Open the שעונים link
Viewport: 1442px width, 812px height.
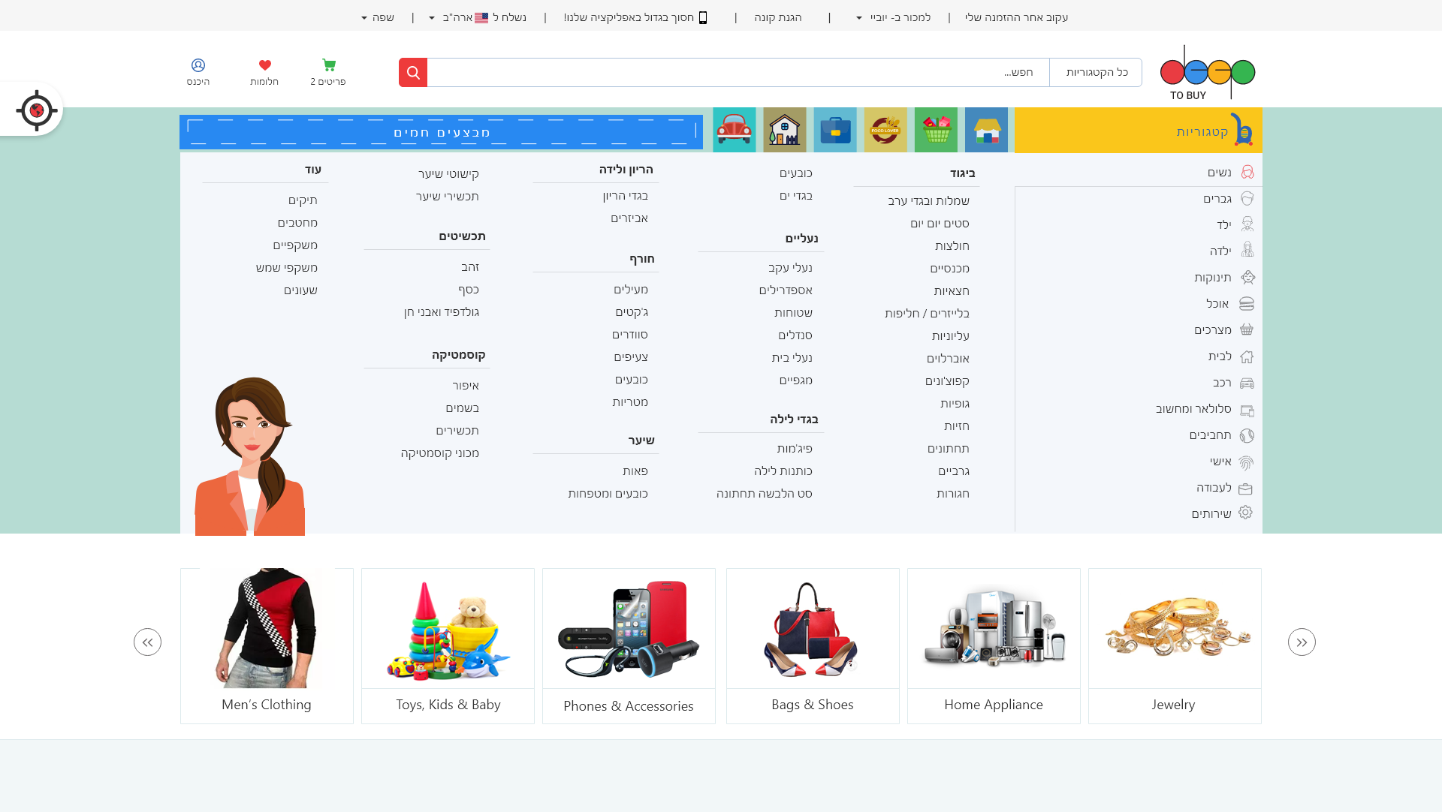tap(300, 290)
